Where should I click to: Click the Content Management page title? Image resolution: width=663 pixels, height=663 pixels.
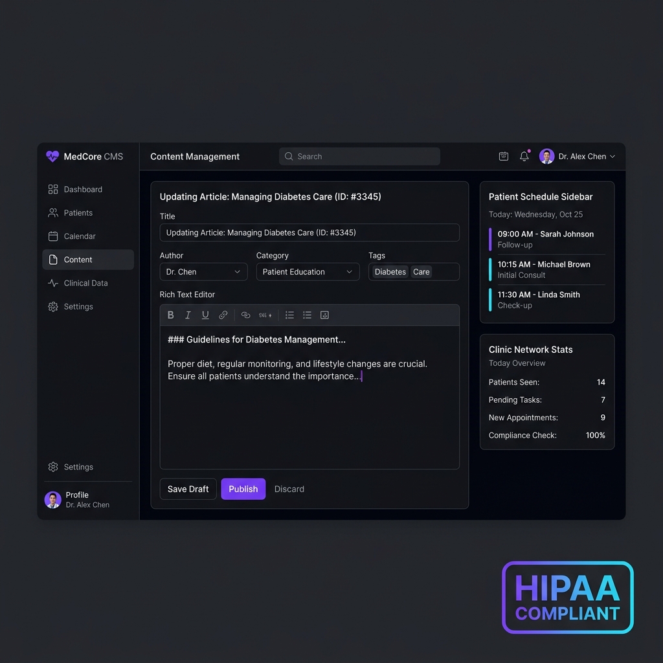point(195,157)
